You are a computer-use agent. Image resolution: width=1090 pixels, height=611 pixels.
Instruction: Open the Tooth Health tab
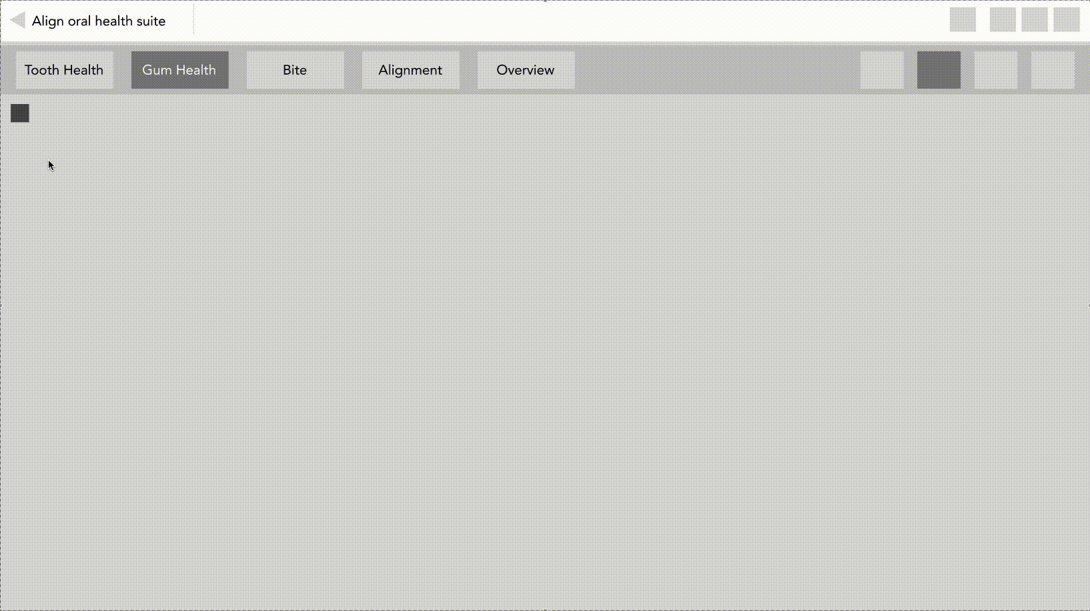coord(65,70)
